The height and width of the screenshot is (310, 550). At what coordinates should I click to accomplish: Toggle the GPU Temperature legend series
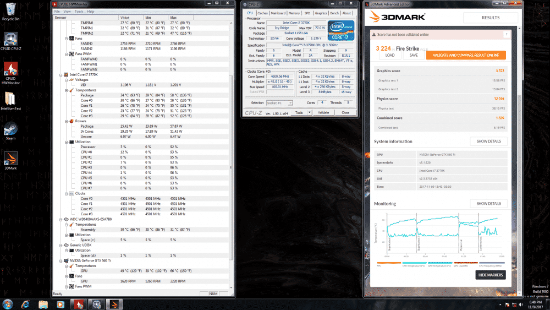440,264
